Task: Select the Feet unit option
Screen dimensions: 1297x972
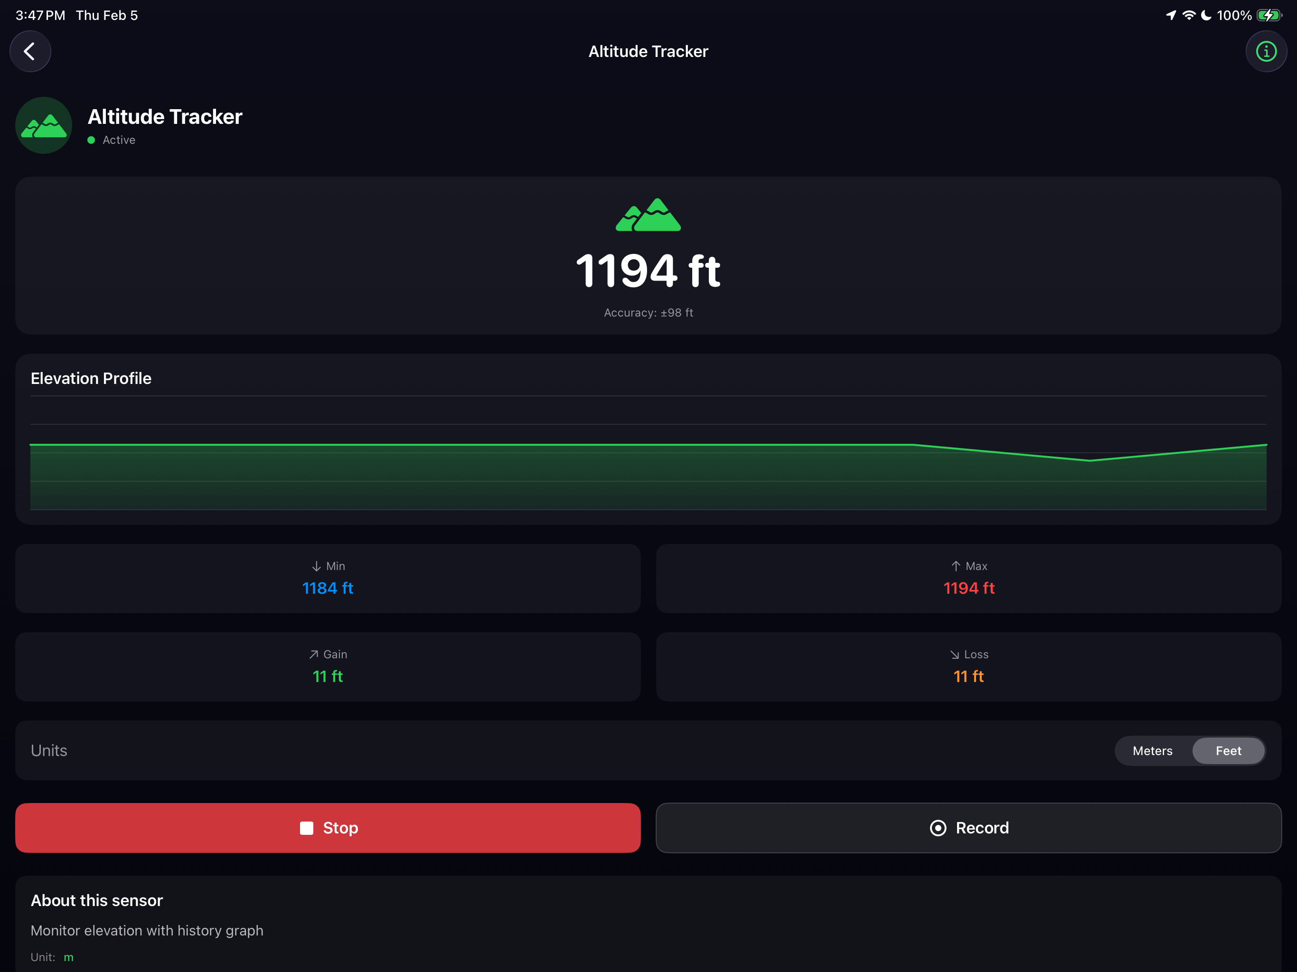Action: (x=1228, y=751)
